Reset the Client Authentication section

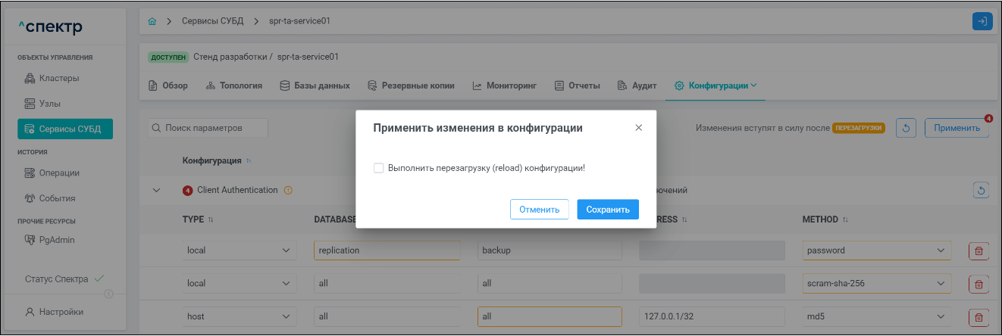click(x=981, y=191)
